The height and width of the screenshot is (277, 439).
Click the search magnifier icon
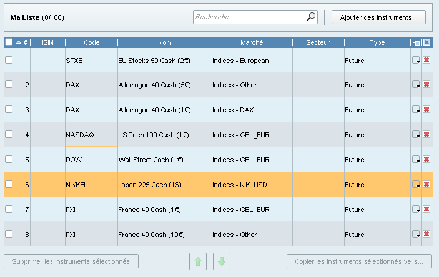(311, 17)
